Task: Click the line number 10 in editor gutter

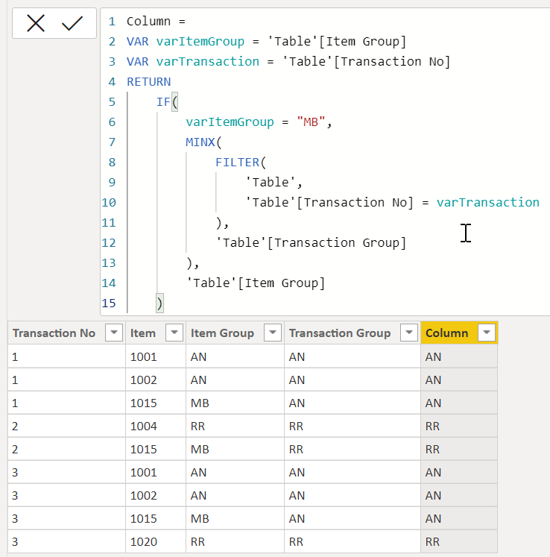Action: (x=109, y=203)
